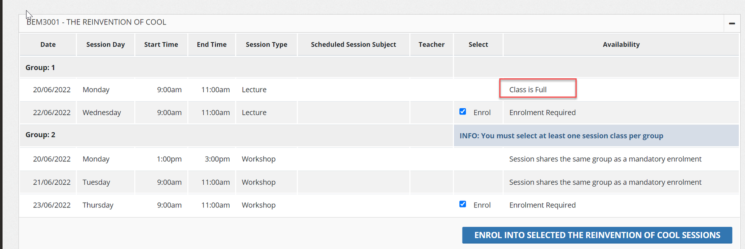Click the Teacher column header

[x=431, y=45]
